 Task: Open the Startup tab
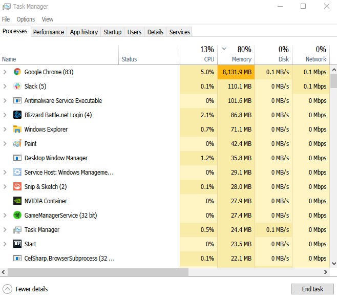coord(112,32)
